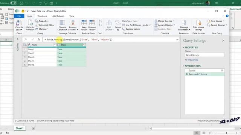Open Data source settings
The width and height of the screenshot is (241, 135).
[x=198, y=25]
